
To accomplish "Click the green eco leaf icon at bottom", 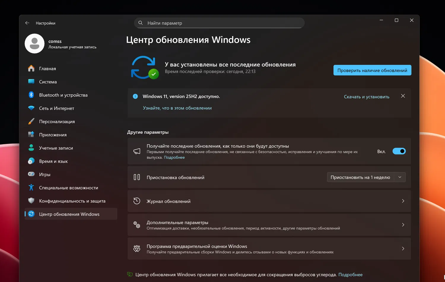I will 130,274.
